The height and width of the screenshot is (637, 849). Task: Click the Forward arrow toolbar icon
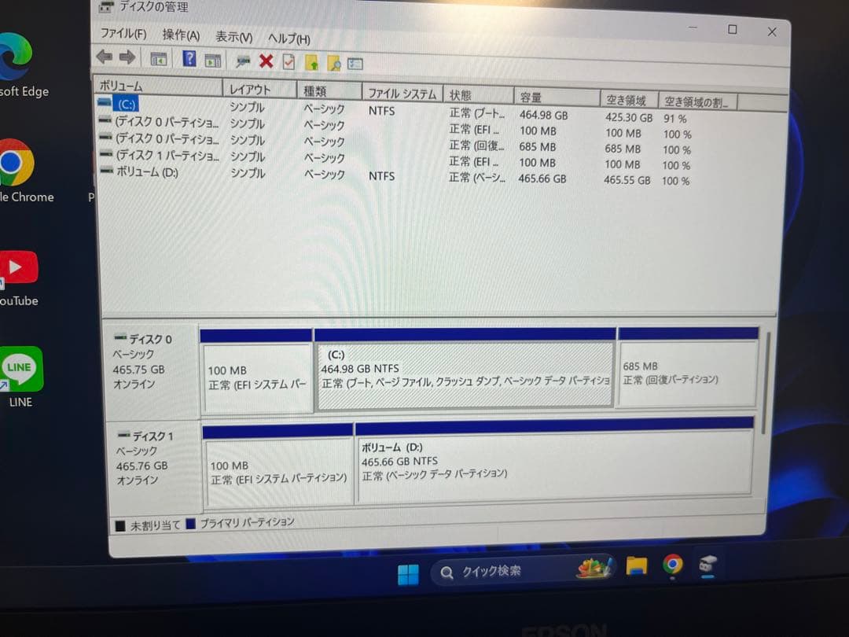point(128,57)
